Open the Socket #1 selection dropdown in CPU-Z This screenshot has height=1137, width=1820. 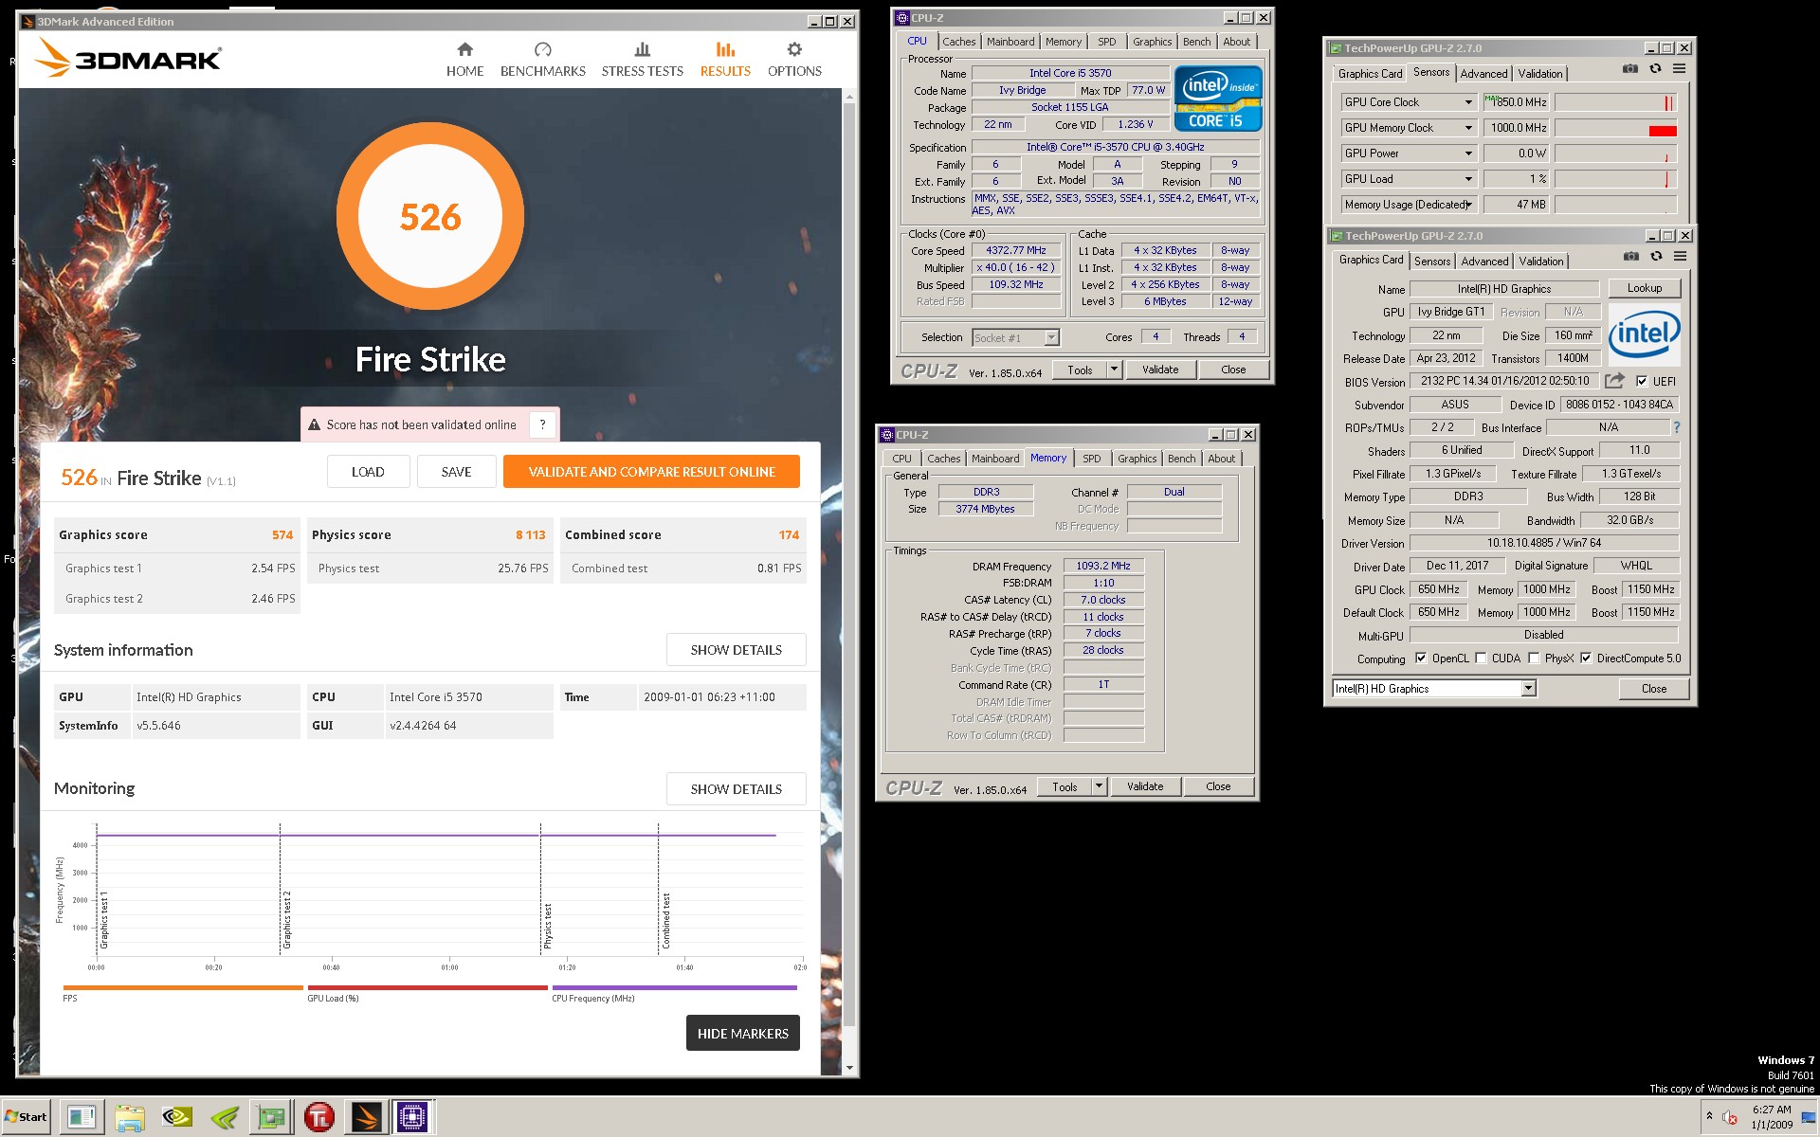[x=1051, y=337]
